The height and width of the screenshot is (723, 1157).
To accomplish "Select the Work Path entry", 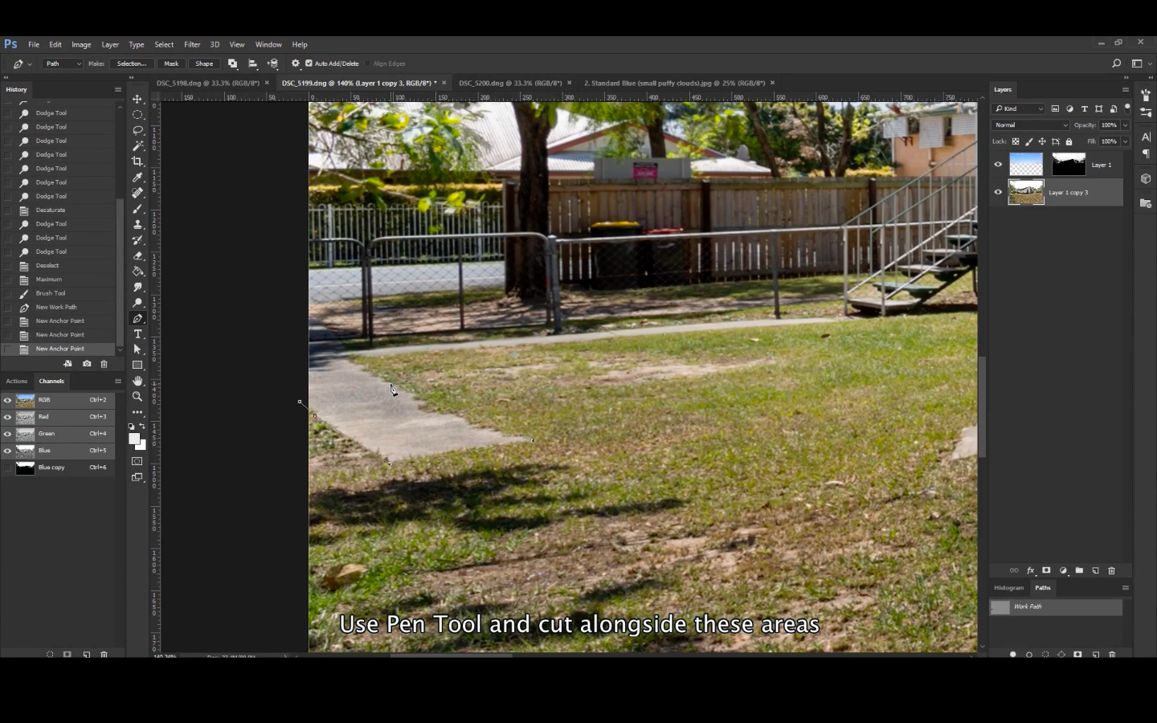I will pos(1056,607).
